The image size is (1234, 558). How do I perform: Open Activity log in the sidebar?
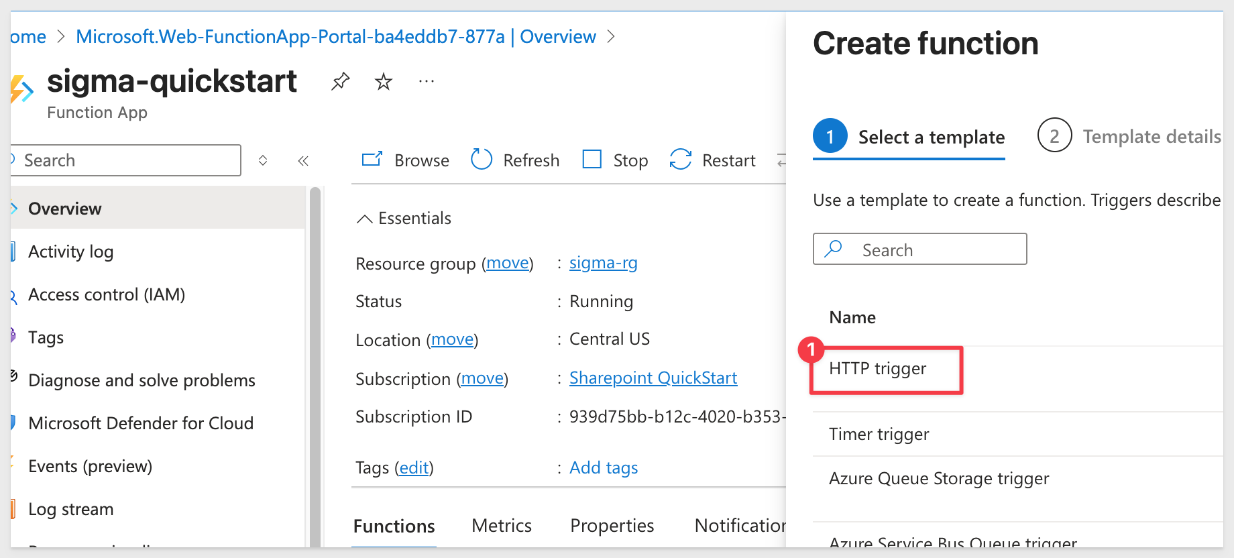point(158,252)
